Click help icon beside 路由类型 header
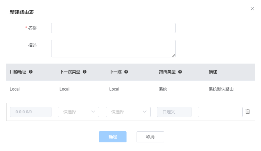Screen dimensions: 261x151 click(x=180, y=72)
